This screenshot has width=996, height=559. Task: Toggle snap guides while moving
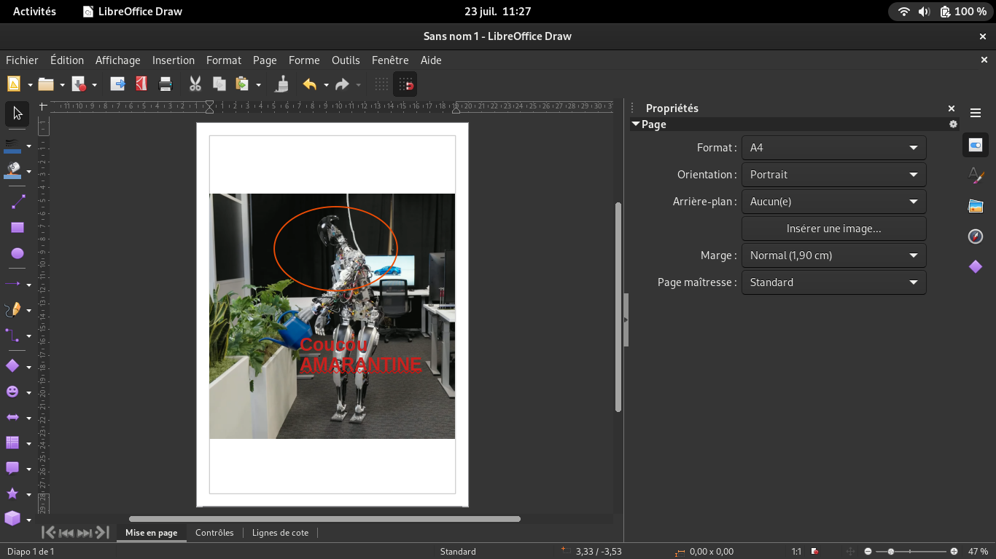pos(405,84)
